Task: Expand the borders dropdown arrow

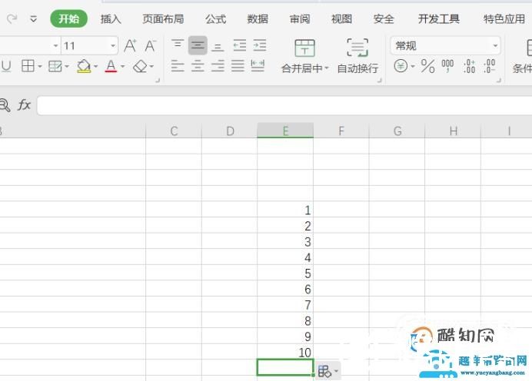Action: coord(40,66)
